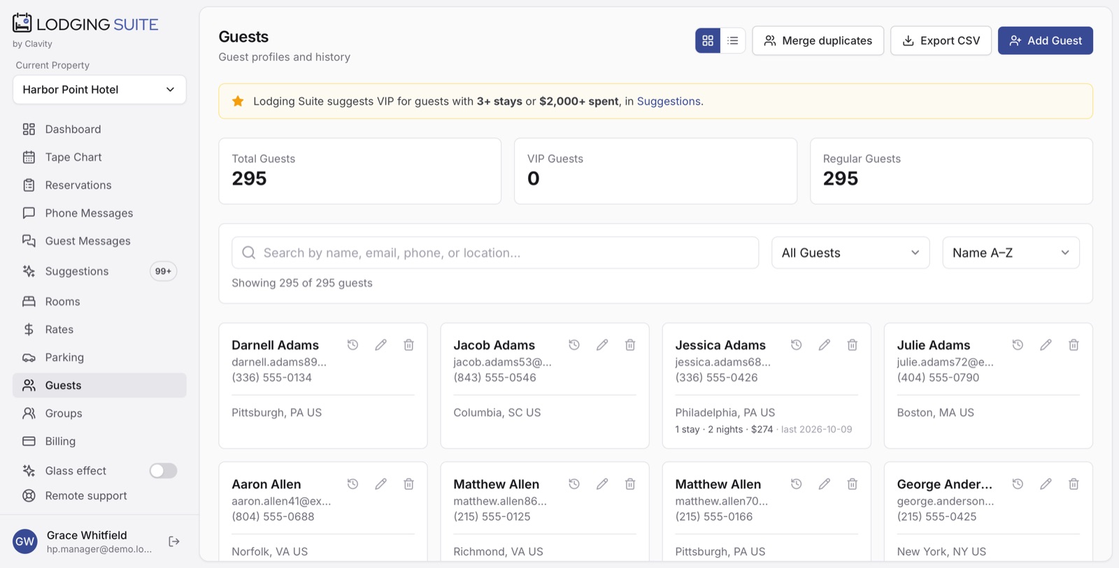Click Julie Adams phone (404) 555-0790
This screenshot has height=568, width=1119.
(x=938, y=378)
